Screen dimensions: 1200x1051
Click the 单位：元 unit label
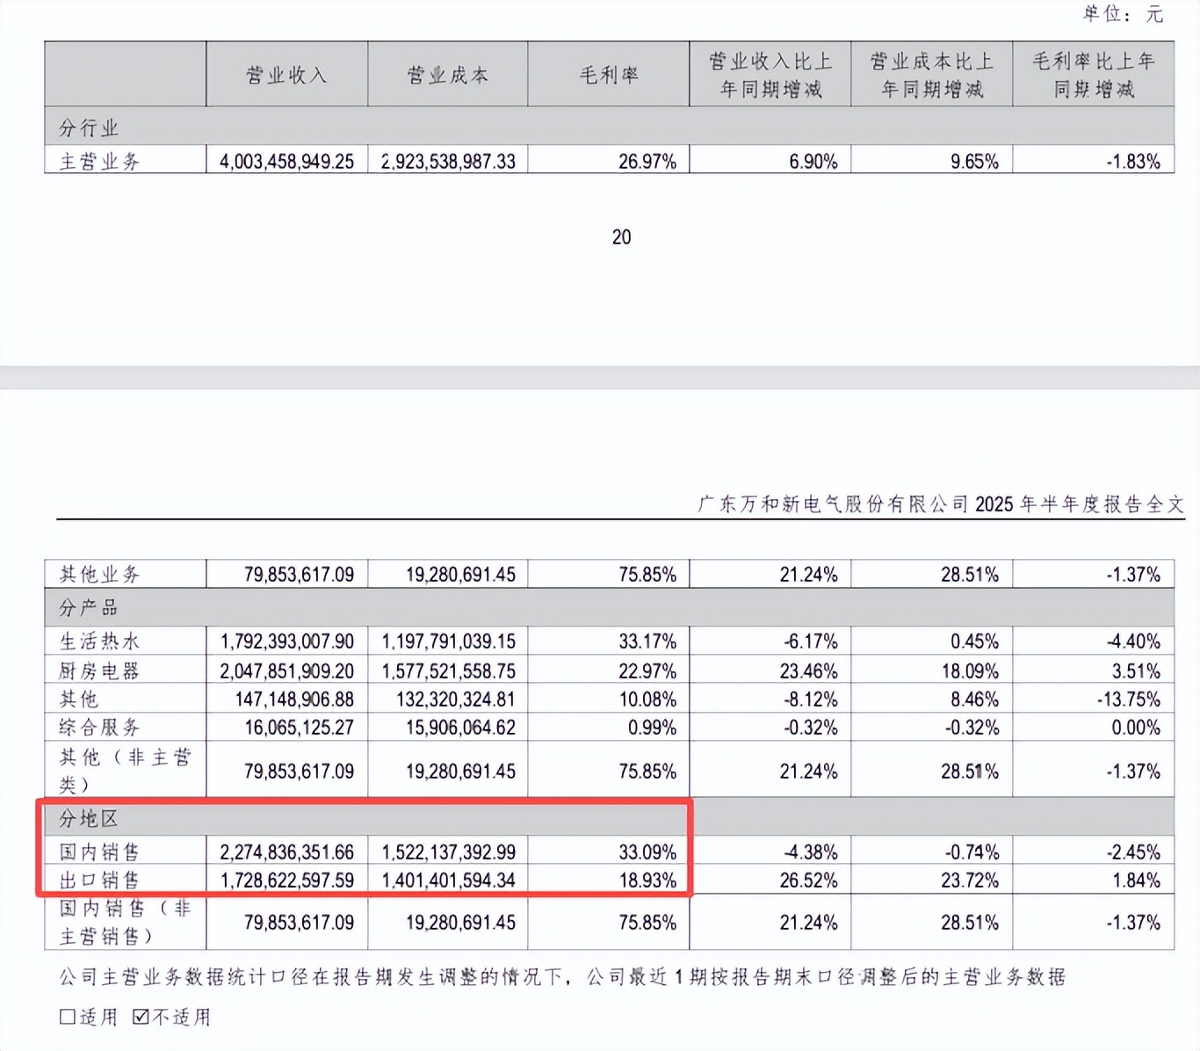[1123, 13]
